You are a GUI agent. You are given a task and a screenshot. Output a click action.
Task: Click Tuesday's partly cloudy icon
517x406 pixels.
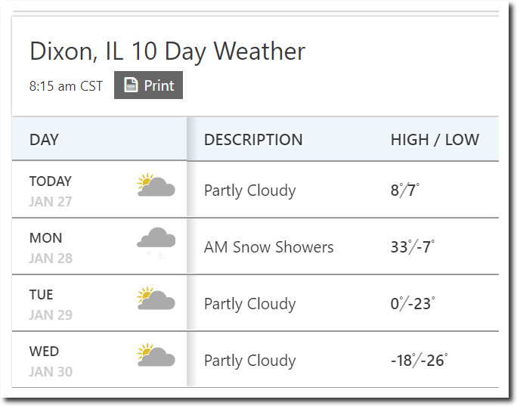[156, 299]
